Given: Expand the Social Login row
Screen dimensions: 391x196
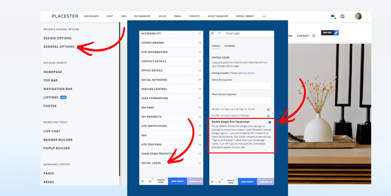Looking at the screenshot, I should 171,163.
